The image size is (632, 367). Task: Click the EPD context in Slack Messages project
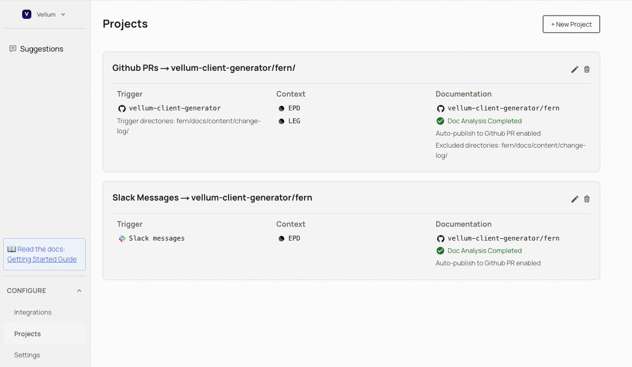294,238
